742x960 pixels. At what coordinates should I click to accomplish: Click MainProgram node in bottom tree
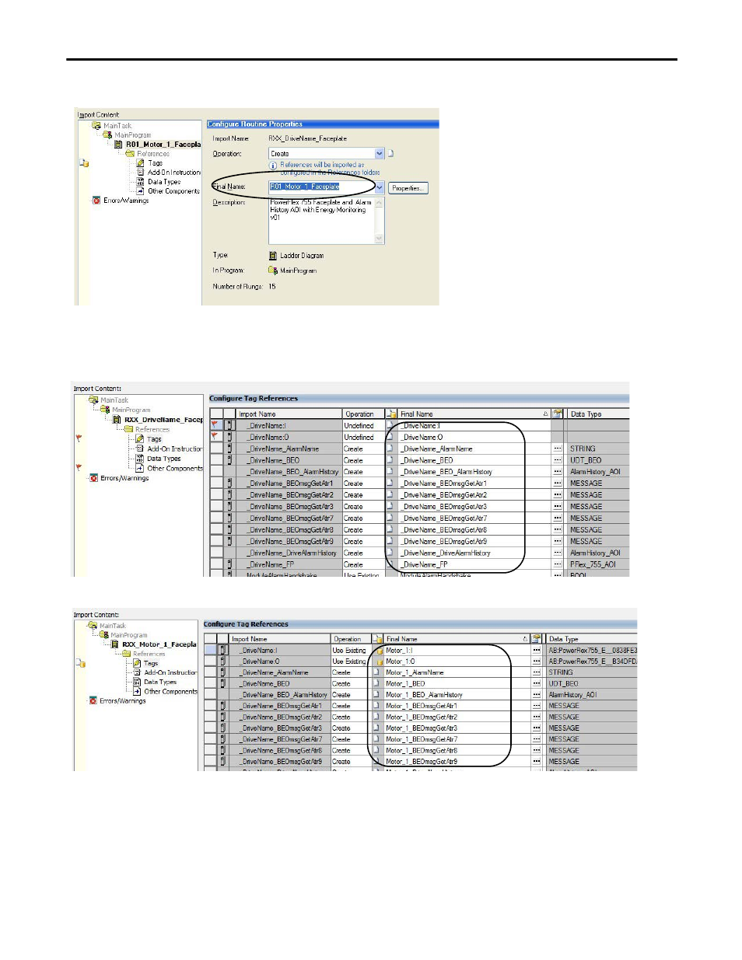pos(128,635)
